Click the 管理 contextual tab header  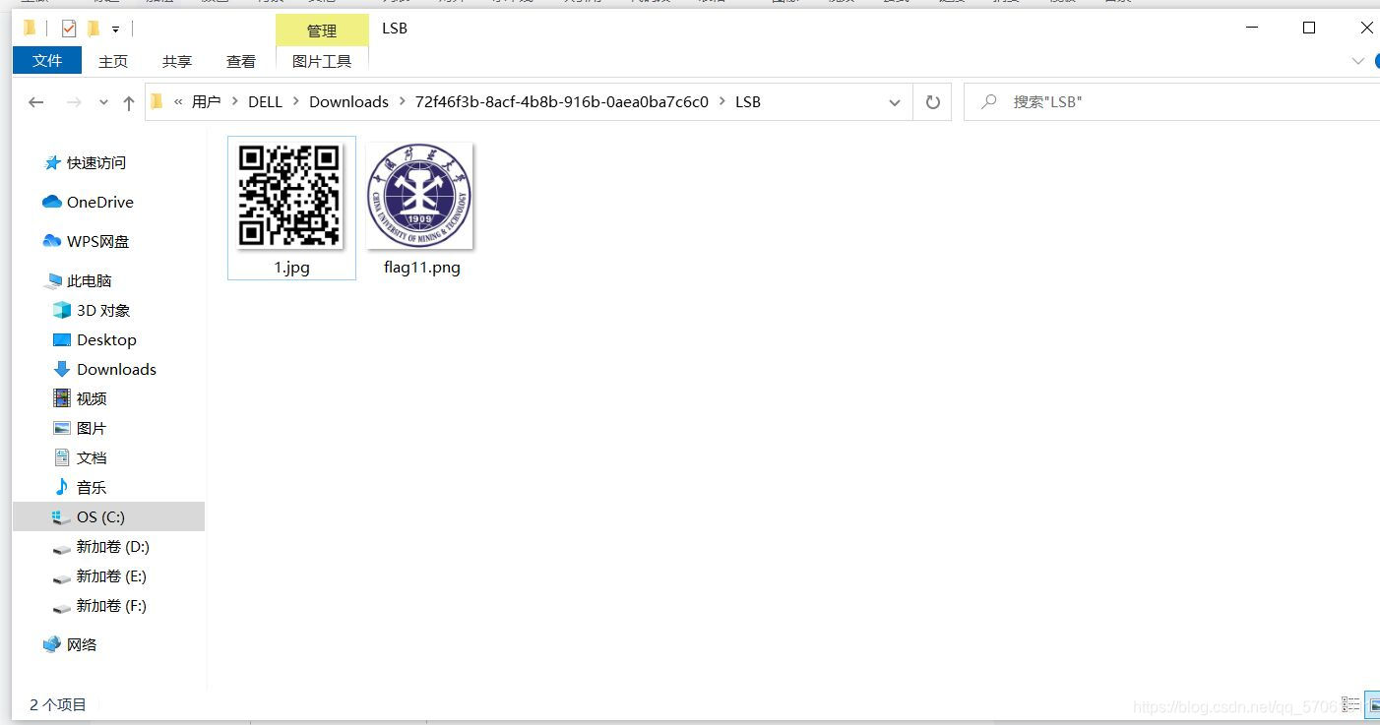click(x=322, y=30)
